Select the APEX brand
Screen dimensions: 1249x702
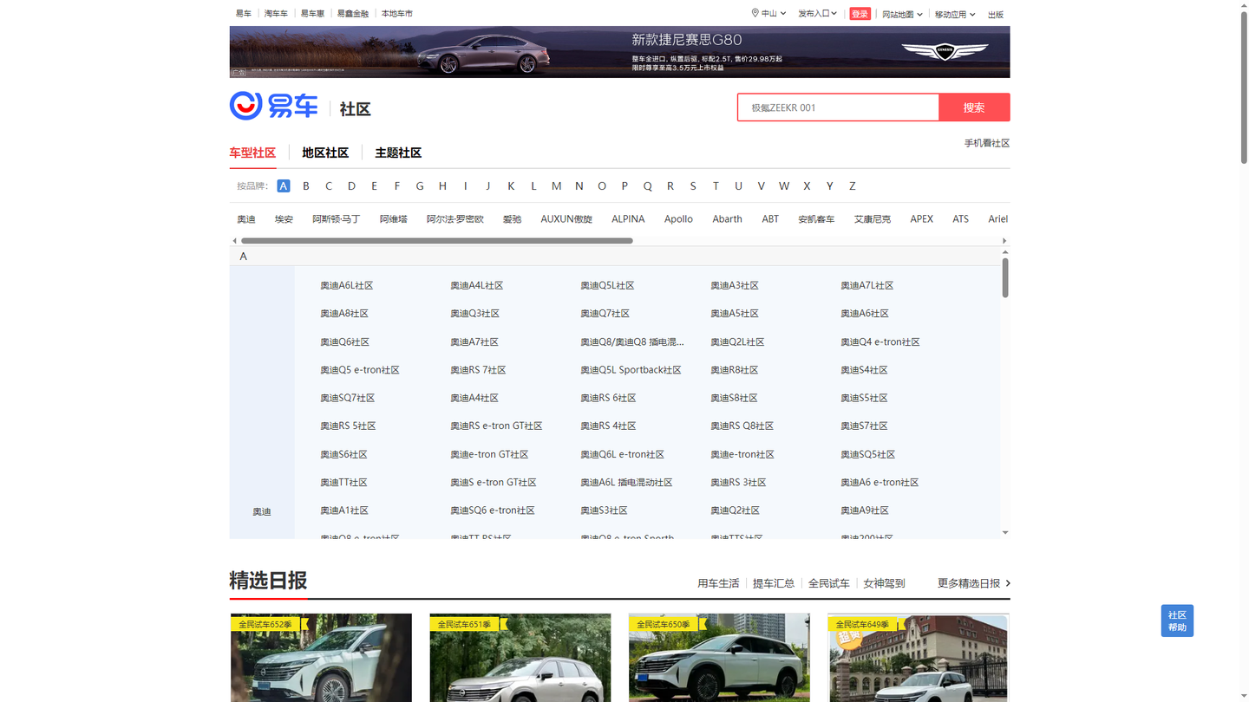pos(921,219)
